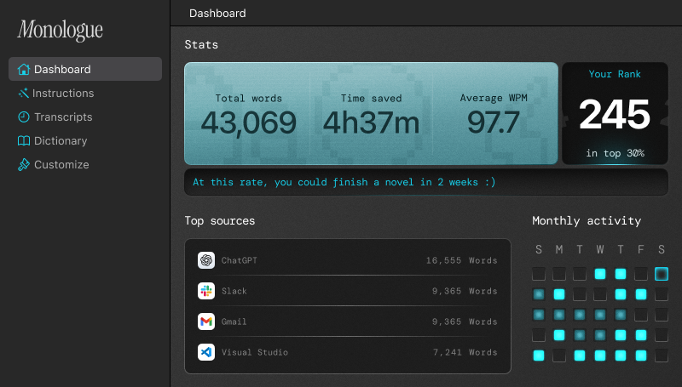Click the Gmail app icon
The image size is (682, 387).
pyautogui.click(x=205, y=322)
